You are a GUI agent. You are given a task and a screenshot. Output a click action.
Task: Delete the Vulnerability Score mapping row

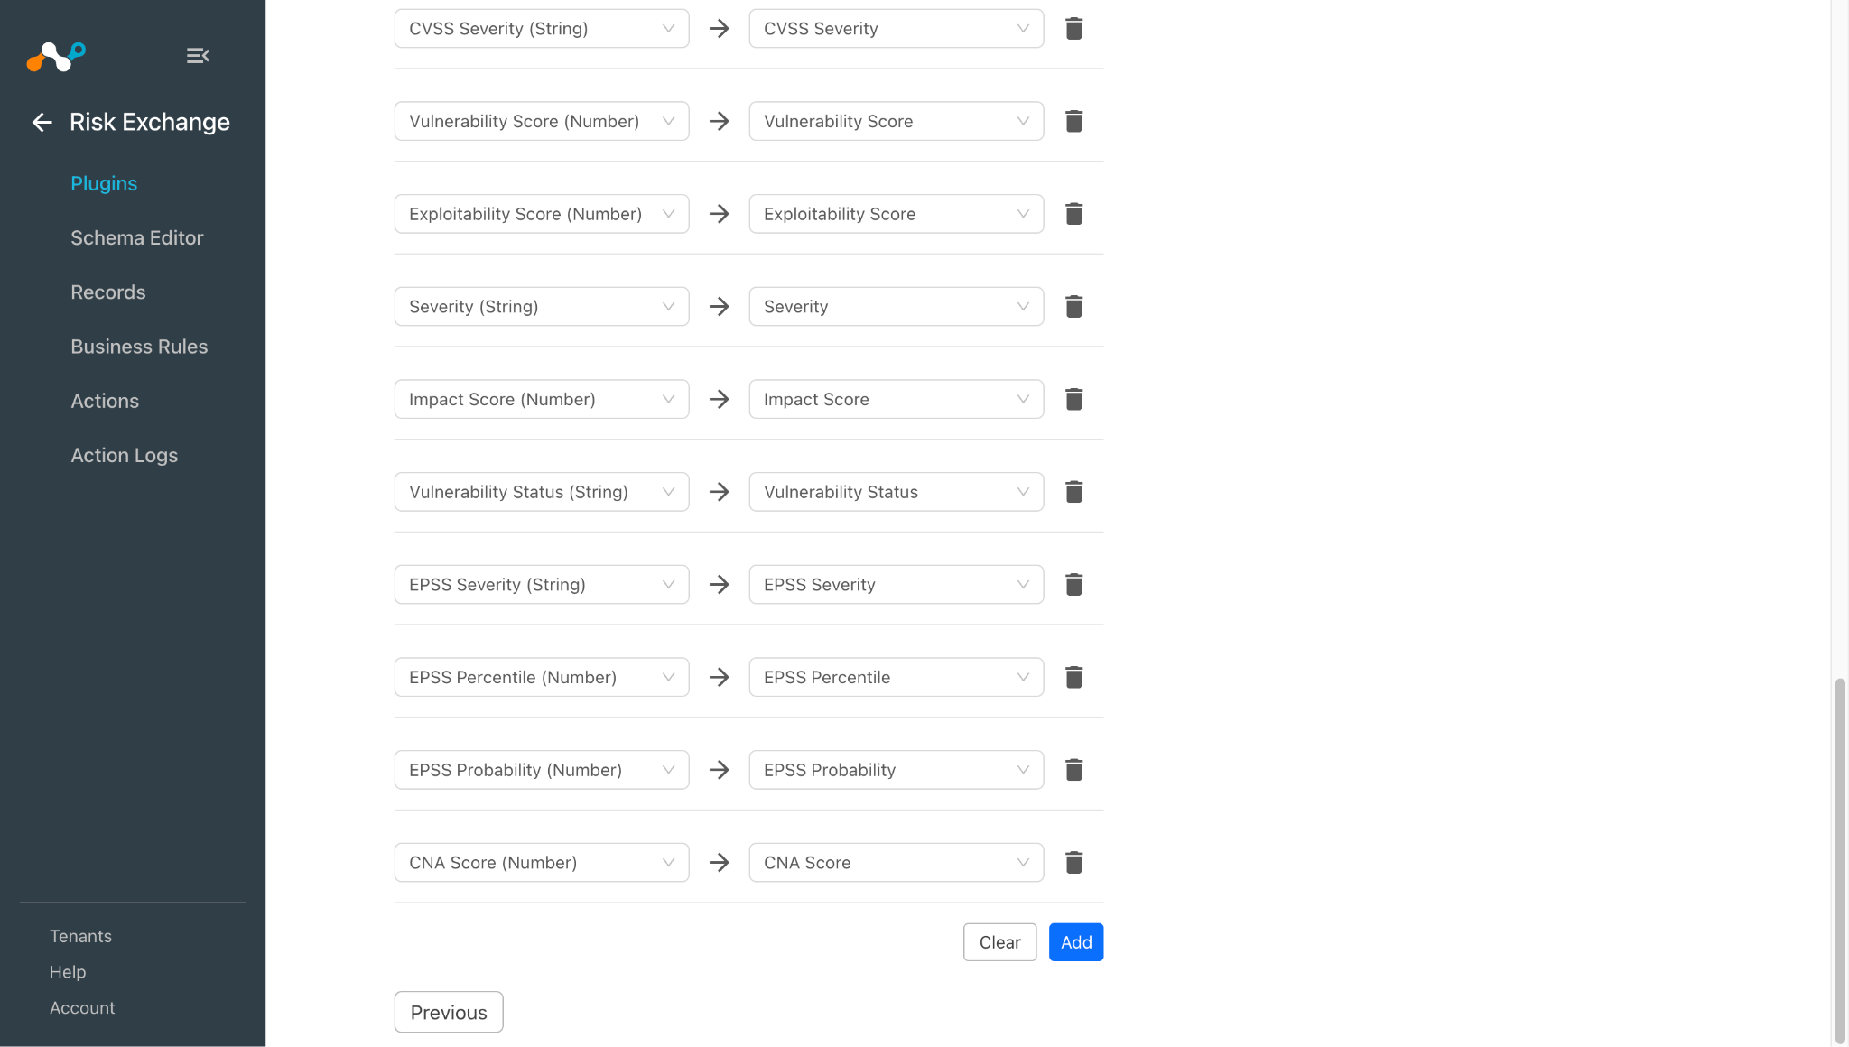pyautogui.click(x=1073, y=121)
